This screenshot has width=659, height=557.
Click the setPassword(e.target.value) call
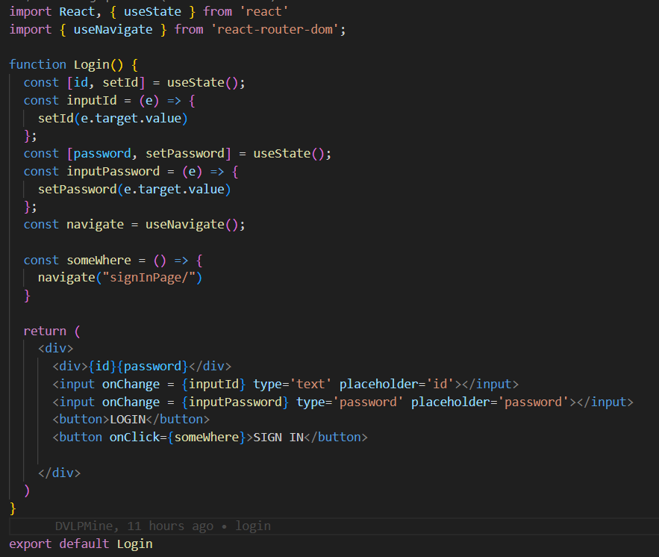point(134,189)
